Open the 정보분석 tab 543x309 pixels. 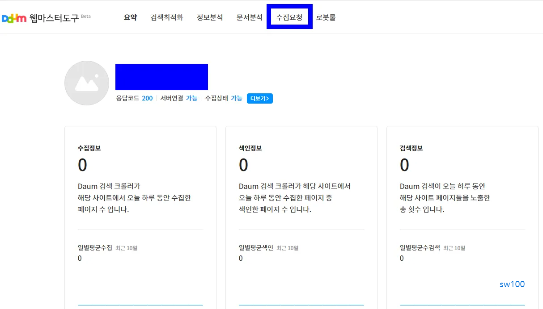(210, 17)
